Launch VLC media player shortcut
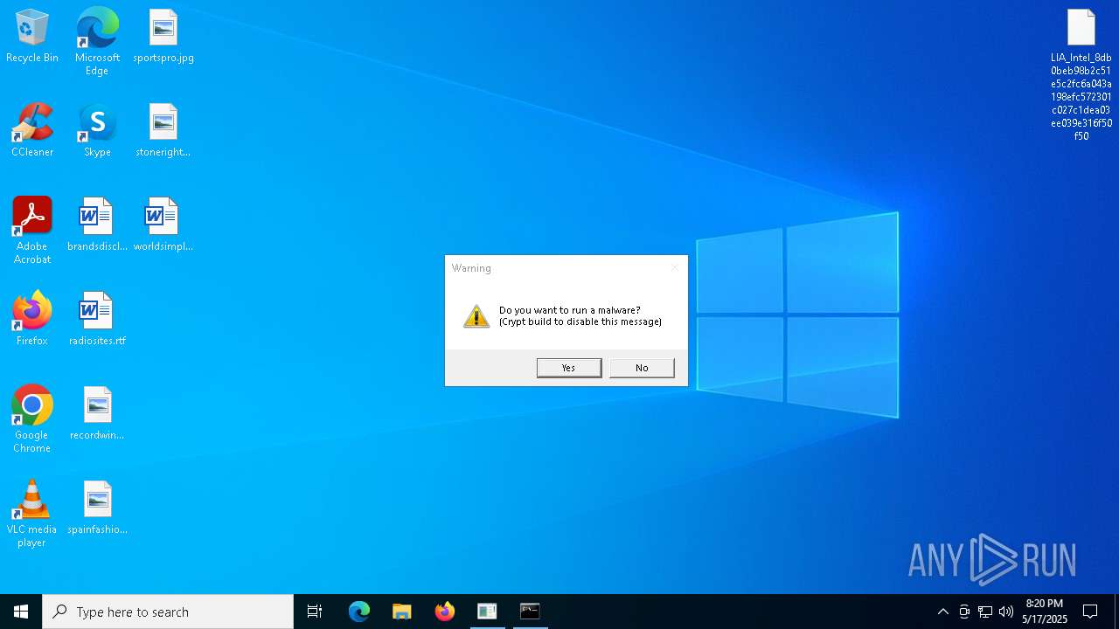The image size is (1119, 629). click(x=32, y=514)
